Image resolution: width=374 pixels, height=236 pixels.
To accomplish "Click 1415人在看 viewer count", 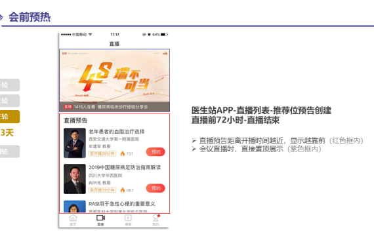I will [x=85, y=107].
